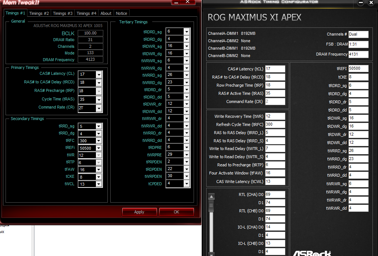Open the tRFC dropdown in Secondary Timings
The height and width of the screenshot is (256, 378).
[x=99, y=141]
